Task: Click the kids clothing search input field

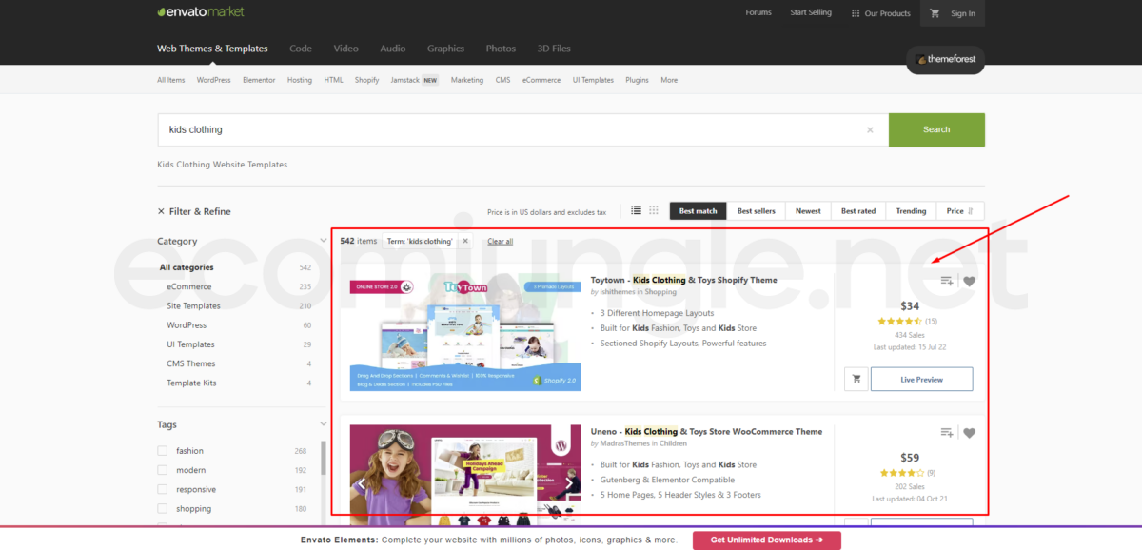Action: (x=514, y=129)
